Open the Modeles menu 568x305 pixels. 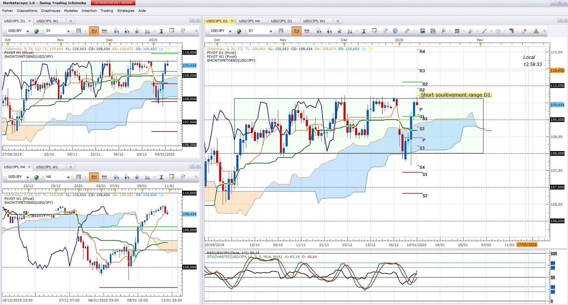[x=71, y=11]
